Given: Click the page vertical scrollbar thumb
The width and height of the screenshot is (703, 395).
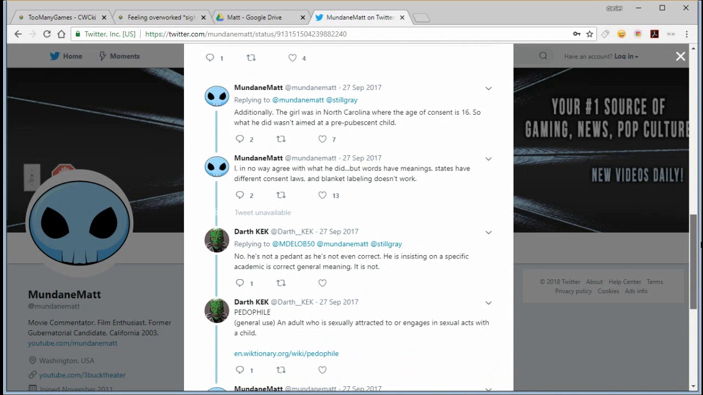Looking at the screenshot, I should pyautogui.click(x=694, y=261).
